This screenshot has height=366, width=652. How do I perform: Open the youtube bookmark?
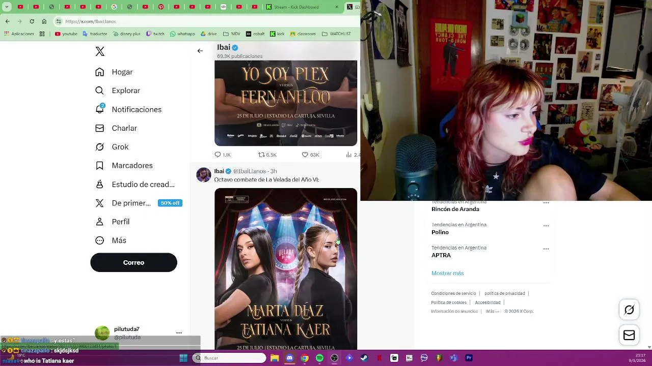(x=66, y=34)
